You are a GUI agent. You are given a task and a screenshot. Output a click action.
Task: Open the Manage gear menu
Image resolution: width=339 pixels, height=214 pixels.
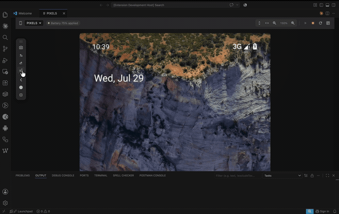click(5, 203)
